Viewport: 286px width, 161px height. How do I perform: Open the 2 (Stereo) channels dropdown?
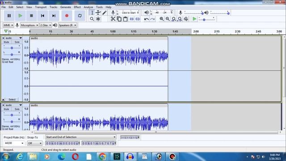[x=46, y=25]
